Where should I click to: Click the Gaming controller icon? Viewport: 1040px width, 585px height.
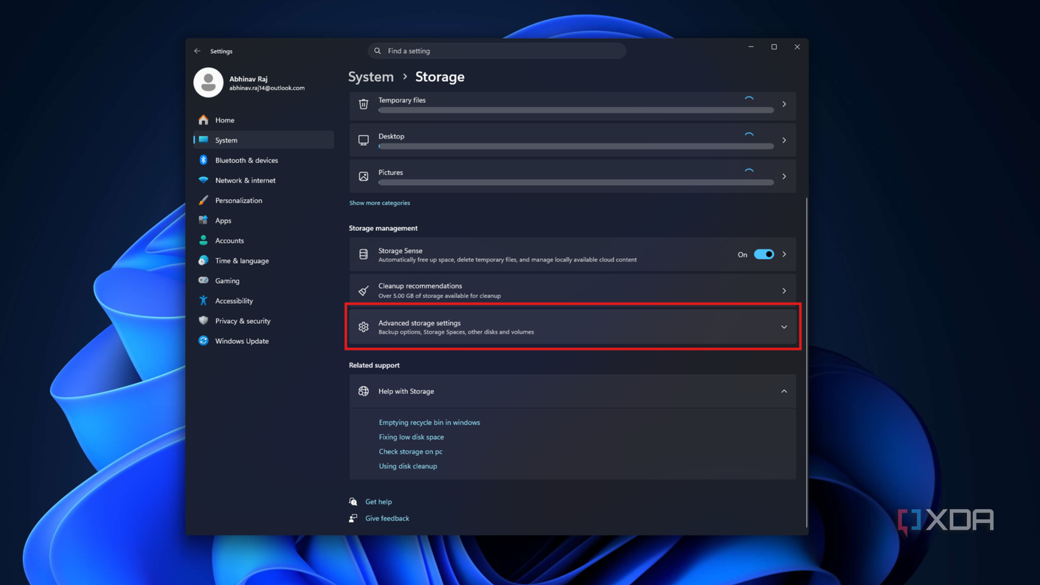pyautogui.click(x=204, y=280)
